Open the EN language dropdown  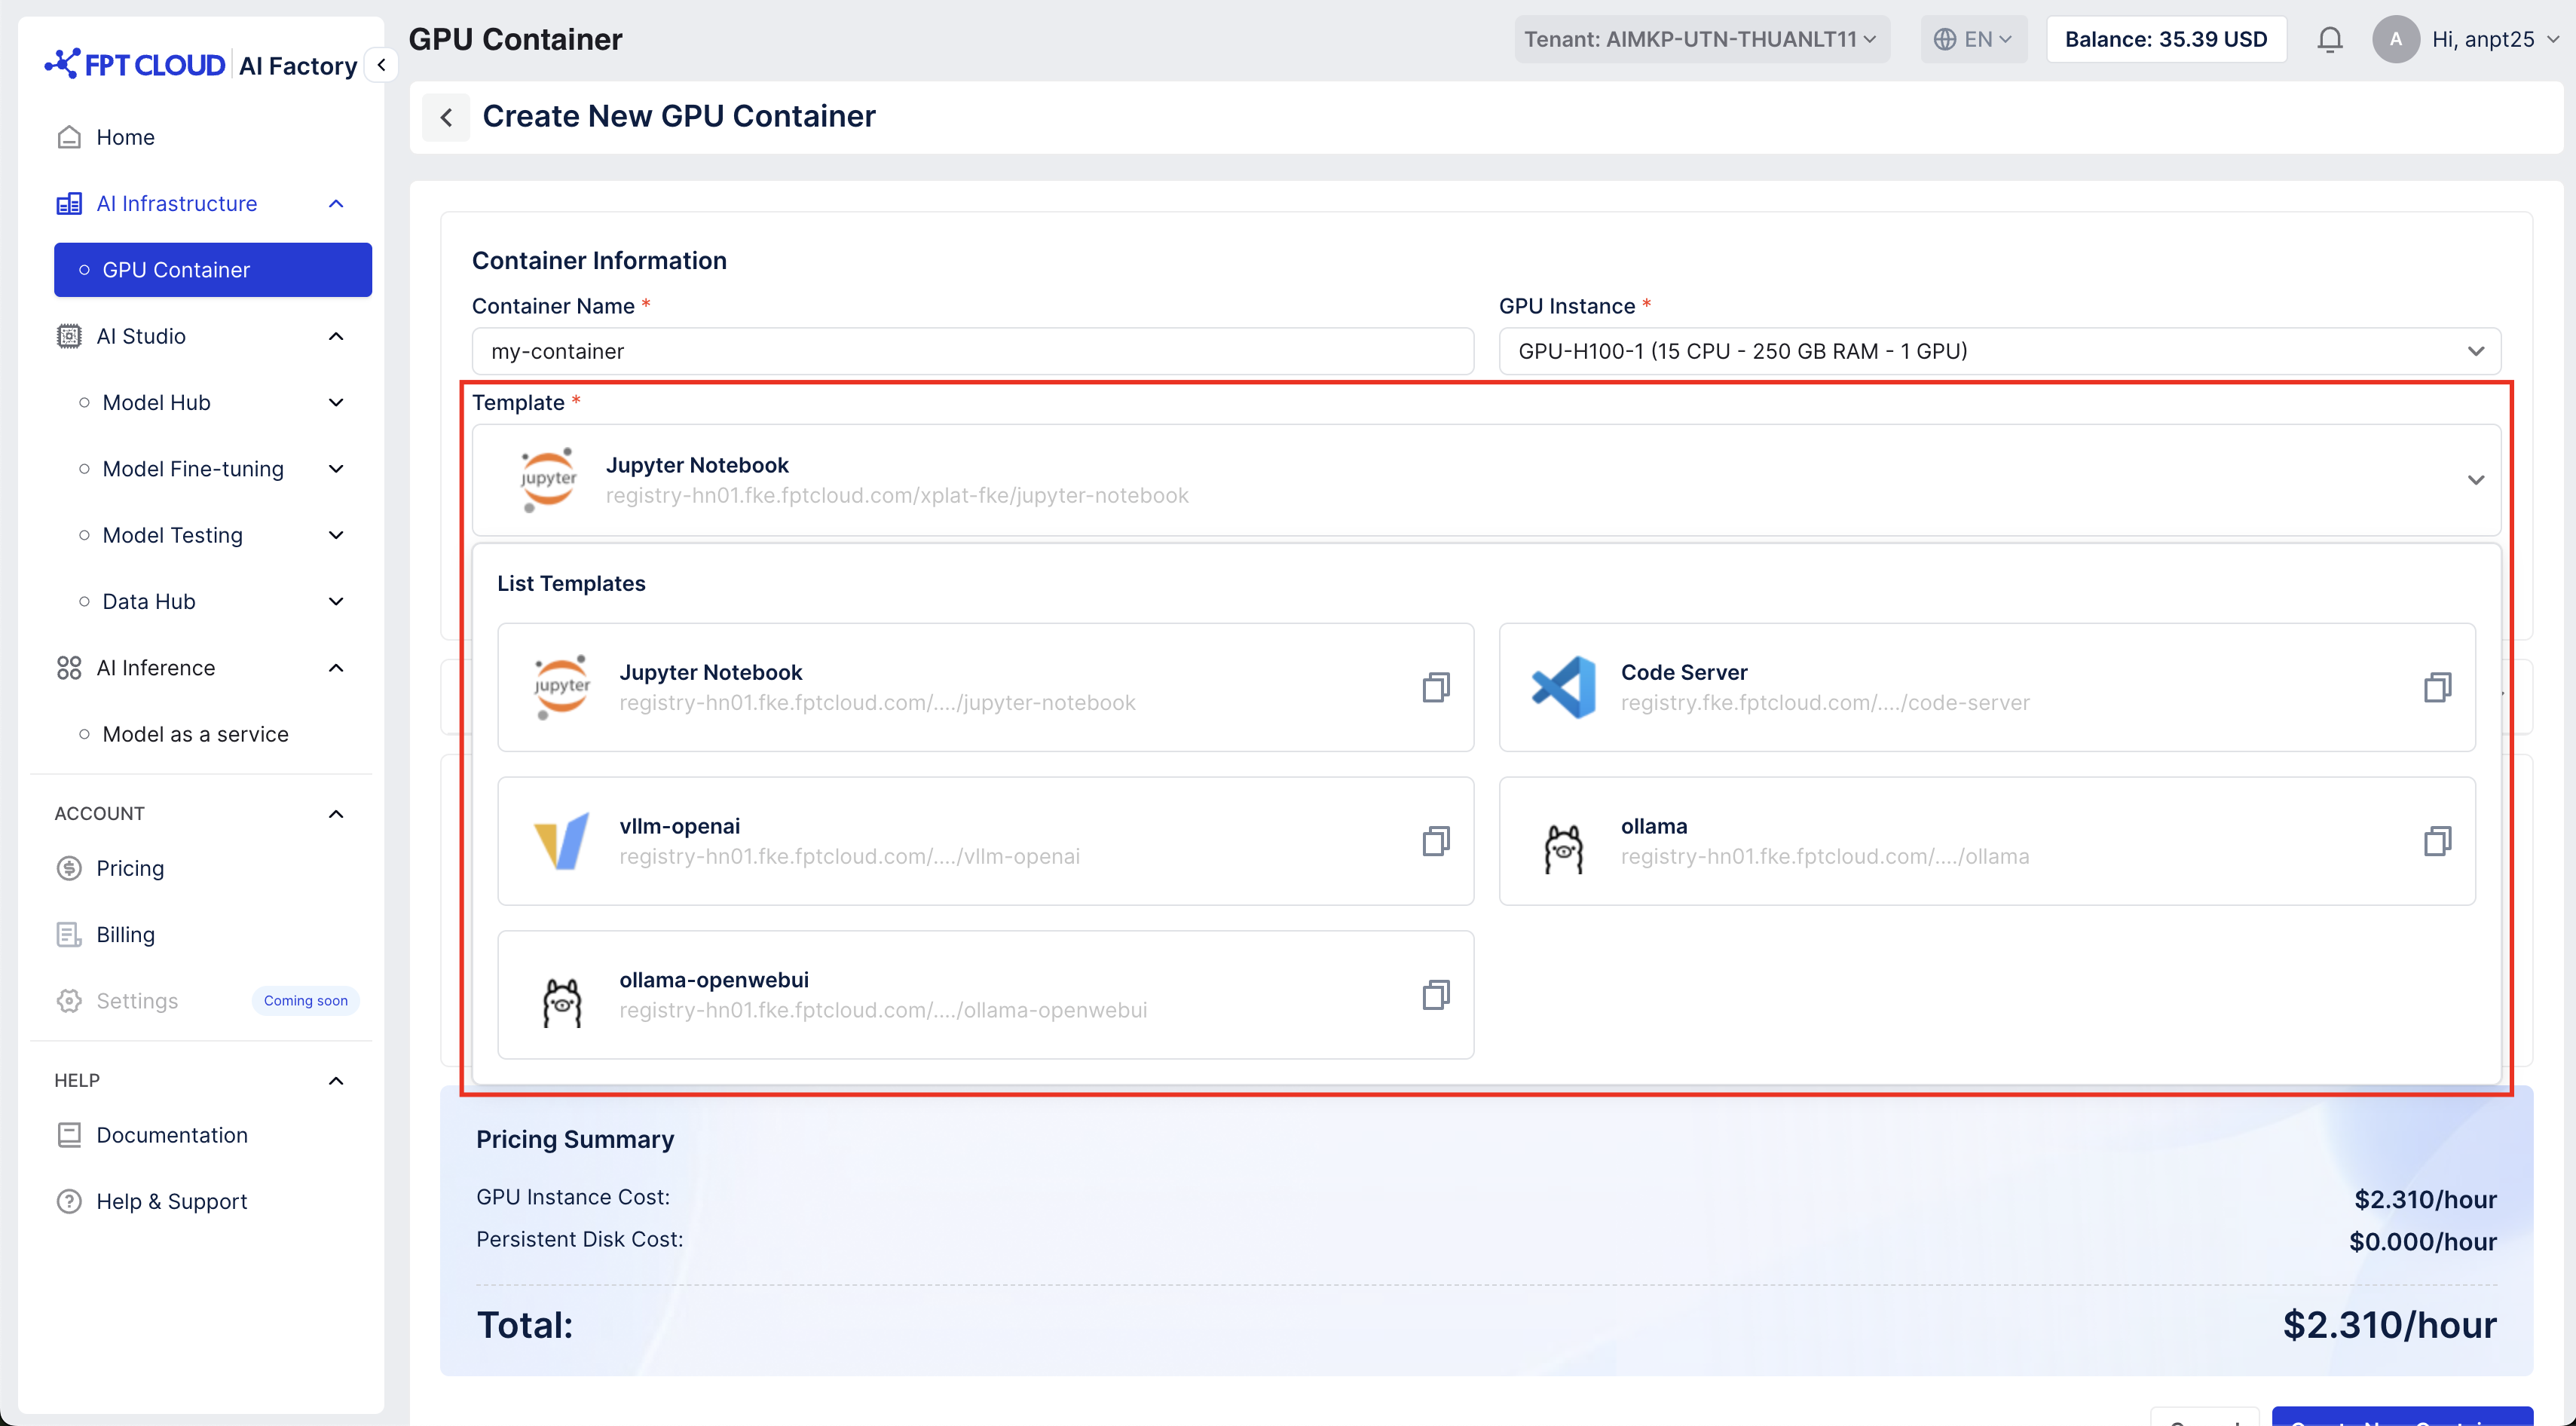tap(1973, 39)
